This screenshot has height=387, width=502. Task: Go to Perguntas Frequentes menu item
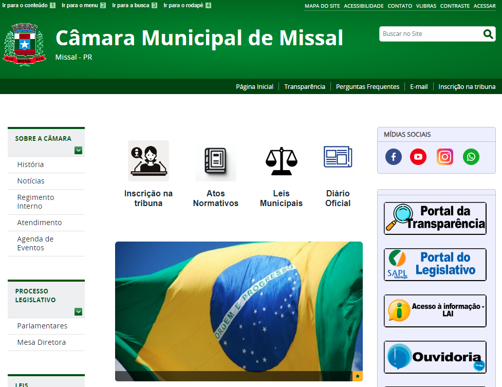[x=367, y=87]
